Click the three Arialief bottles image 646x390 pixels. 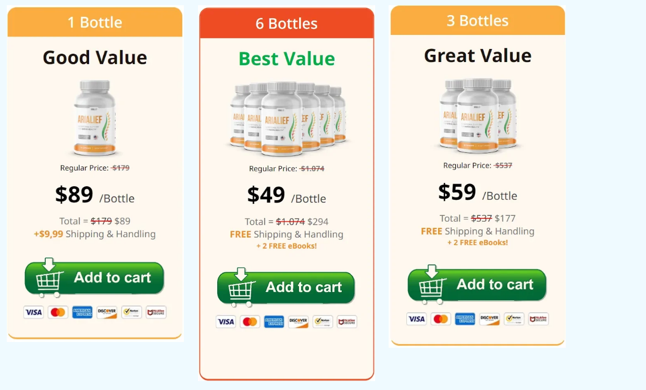[478, 115]
